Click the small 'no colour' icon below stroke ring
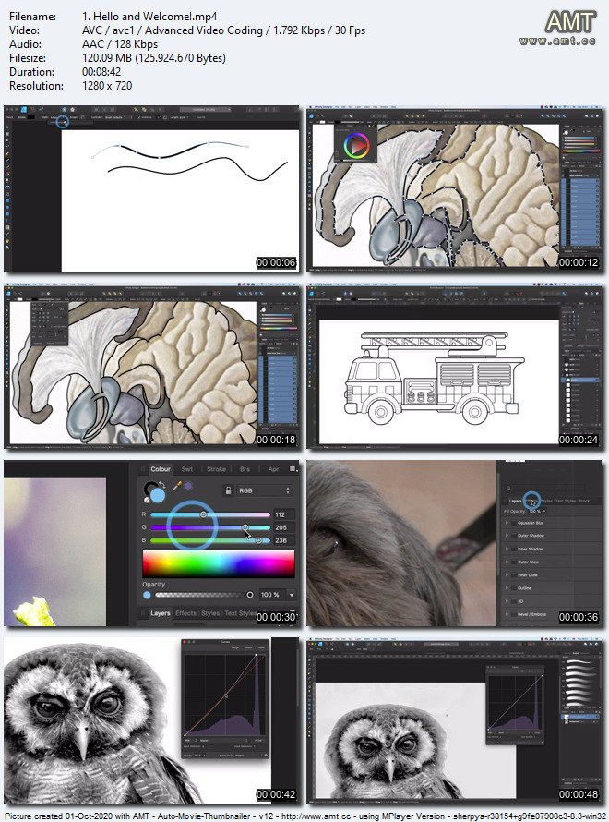609x822 pixels. [x=147, y=500]
